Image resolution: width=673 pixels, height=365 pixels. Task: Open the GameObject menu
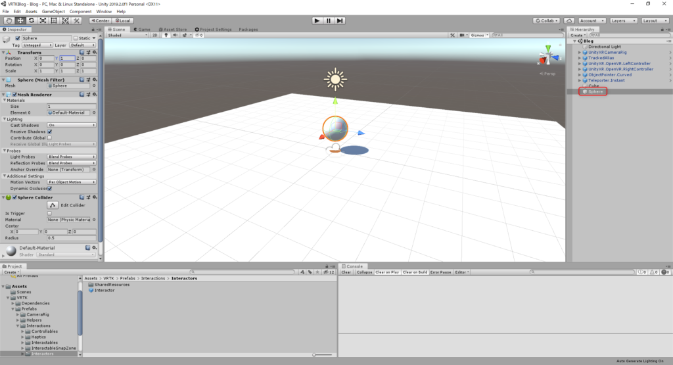pos(53,12)
